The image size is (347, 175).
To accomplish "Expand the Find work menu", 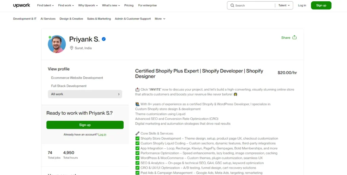I will tap(66, 5).
